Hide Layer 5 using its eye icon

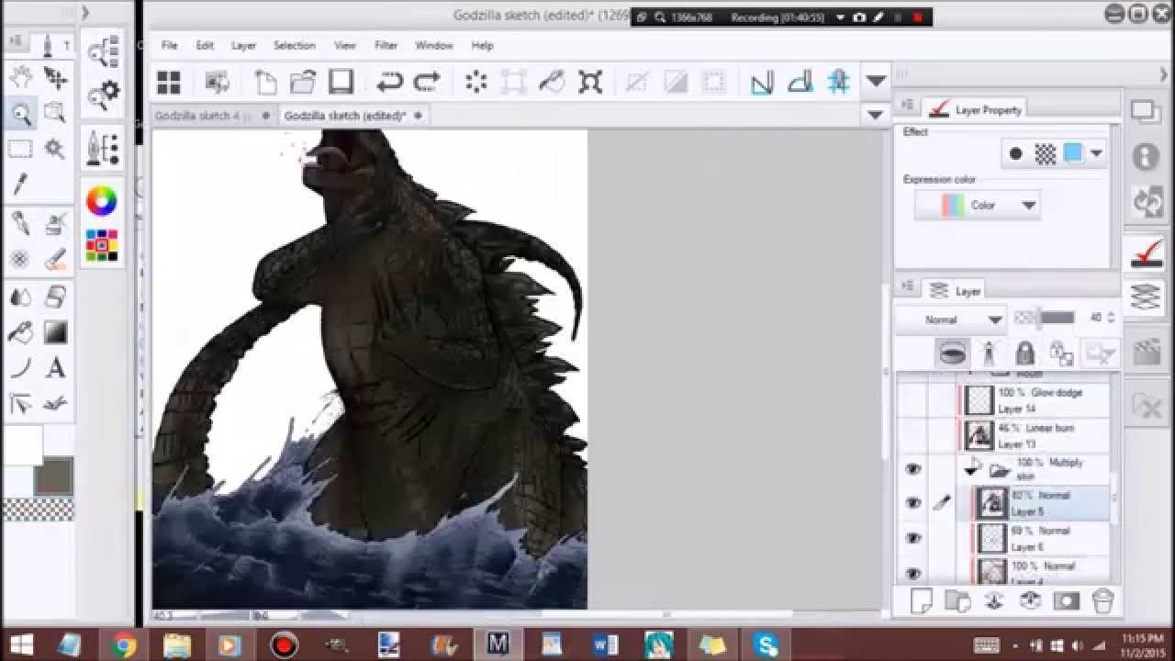[x=912, y=503]
